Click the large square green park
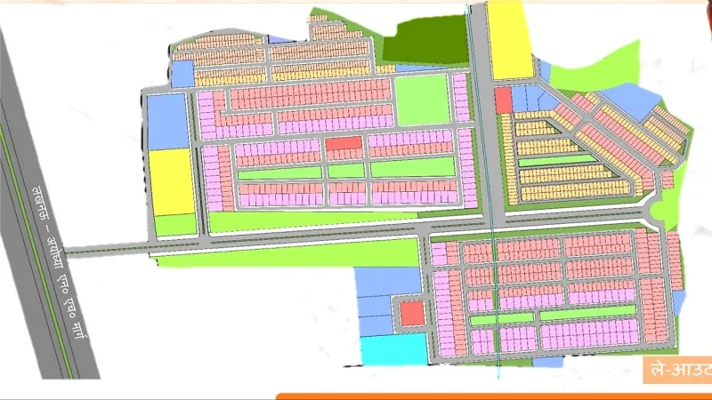The image size is (712, 400). click(422, 99)
